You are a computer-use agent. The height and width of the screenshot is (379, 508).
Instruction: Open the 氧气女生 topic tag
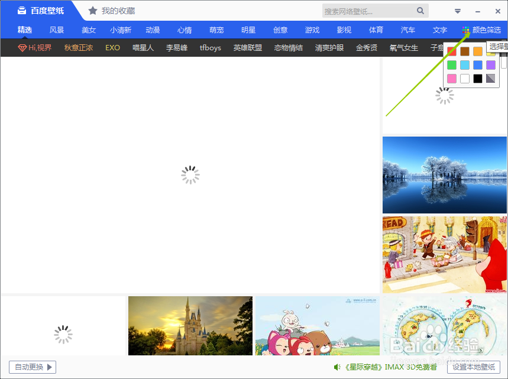[x=404, y=48]
